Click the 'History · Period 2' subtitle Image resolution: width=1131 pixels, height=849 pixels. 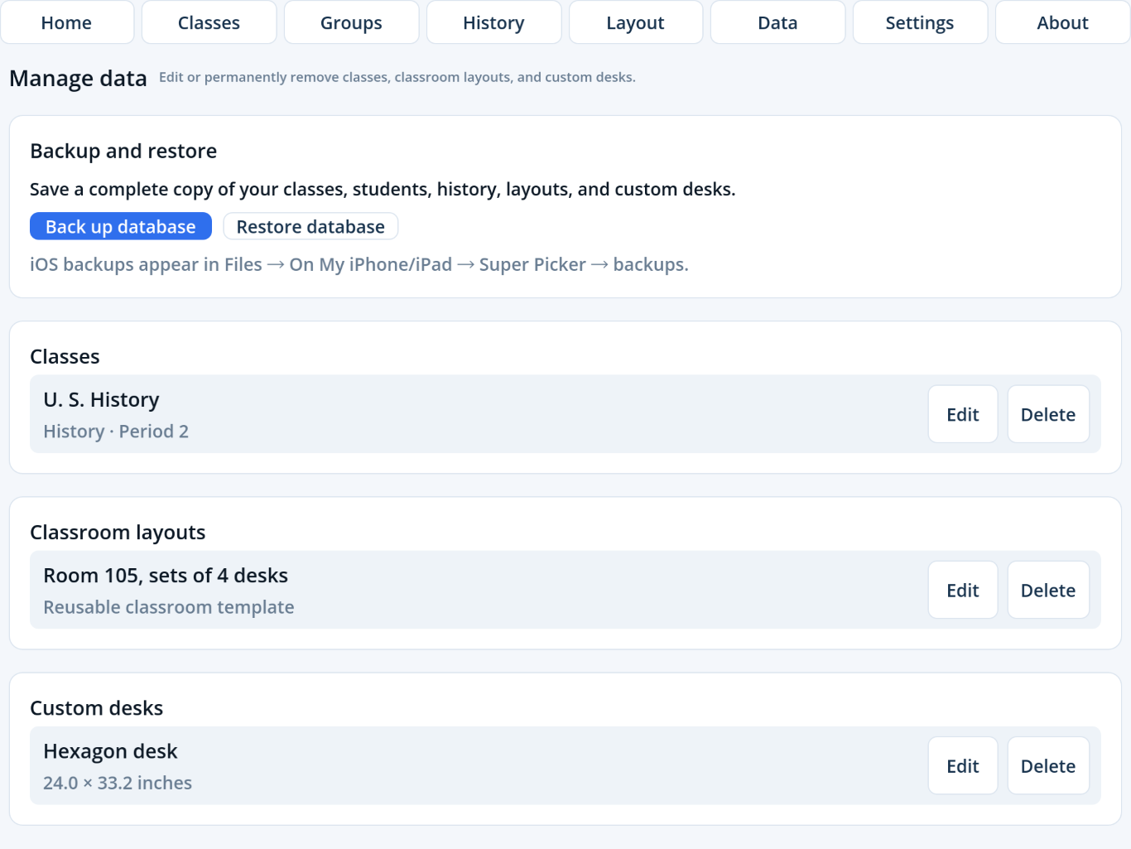tap(116, 432)
